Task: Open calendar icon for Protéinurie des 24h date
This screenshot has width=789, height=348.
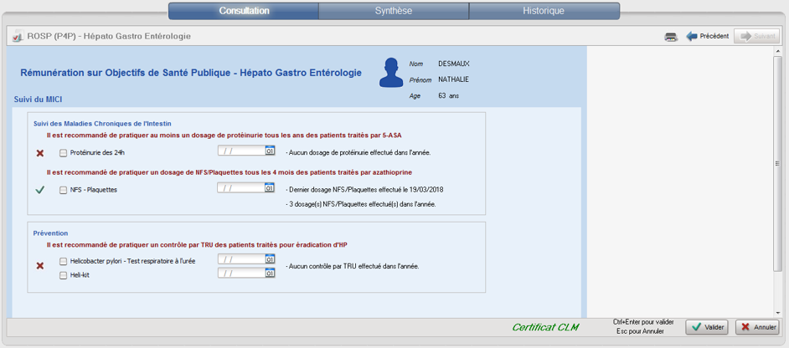Action: click(270, 151)
